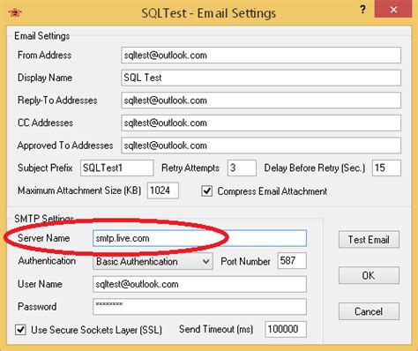
Task: Click the 'Server Name' label
Action: (x=43, y=238)
